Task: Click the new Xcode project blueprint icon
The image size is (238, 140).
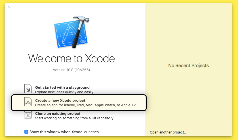Action: click(28, 102)
